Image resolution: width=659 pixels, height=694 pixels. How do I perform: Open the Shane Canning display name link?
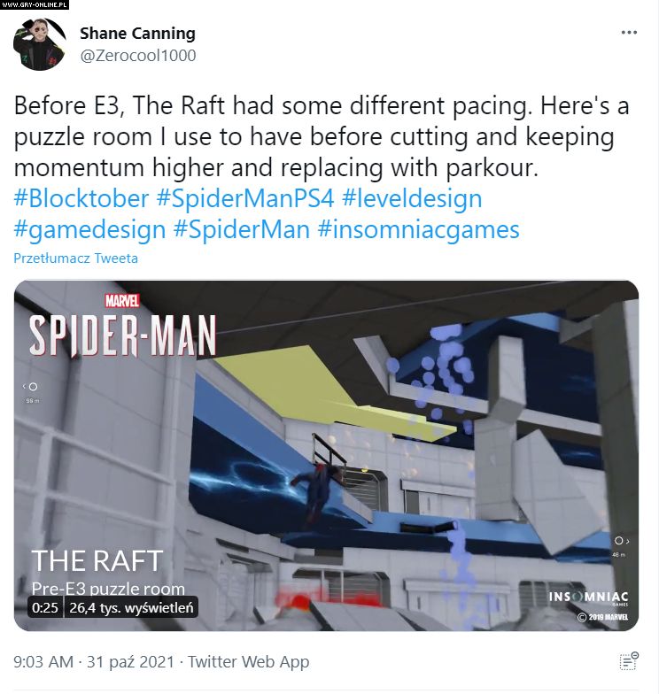(138, 34)
